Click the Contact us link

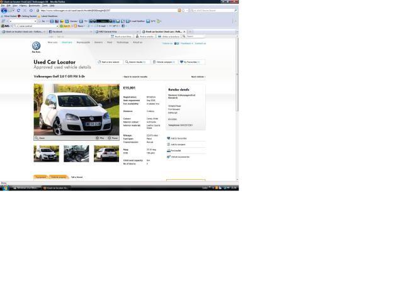pyautogui.click(x=200, y=43)
